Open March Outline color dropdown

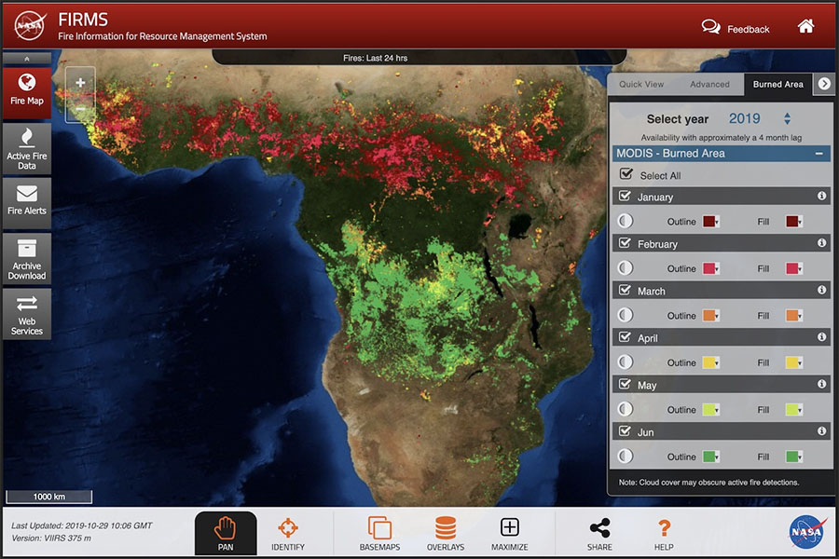(x=710, y=316)
